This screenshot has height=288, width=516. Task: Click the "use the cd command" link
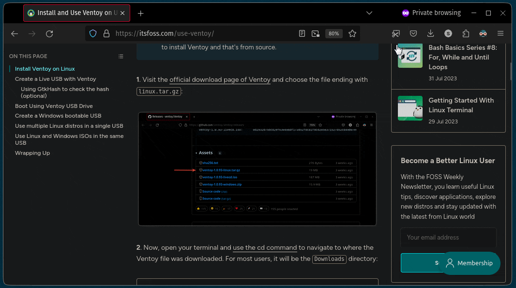(x=265, y=247)
